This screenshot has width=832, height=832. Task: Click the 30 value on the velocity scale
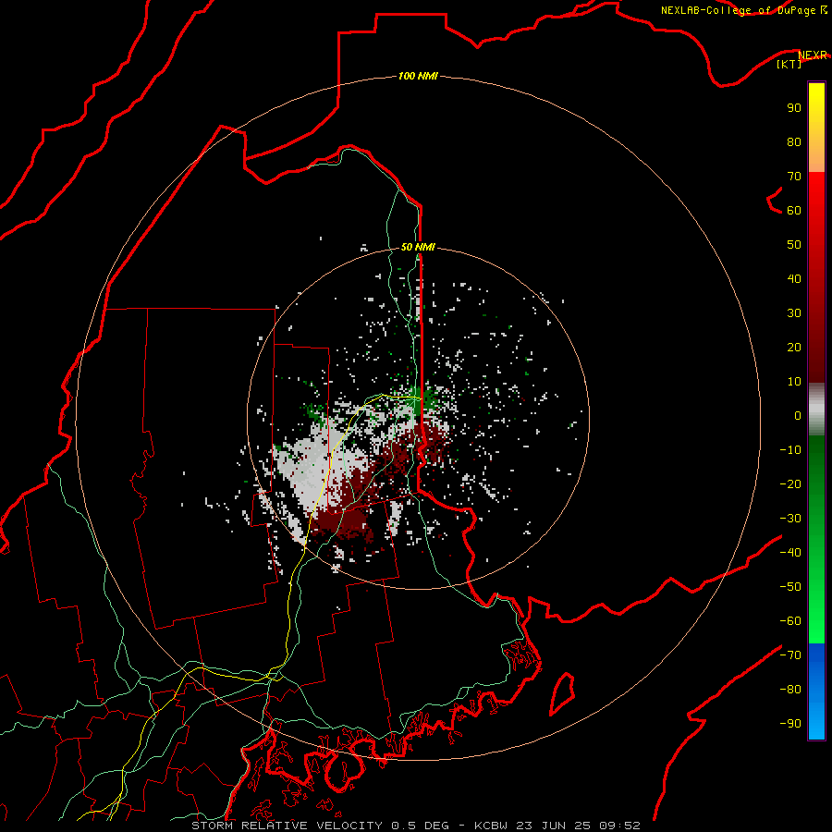pos(794,313)
